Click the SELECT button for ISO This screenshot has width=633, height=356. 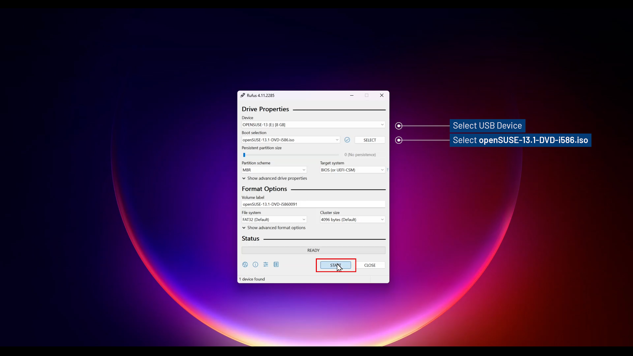click(x=370, y=140)
